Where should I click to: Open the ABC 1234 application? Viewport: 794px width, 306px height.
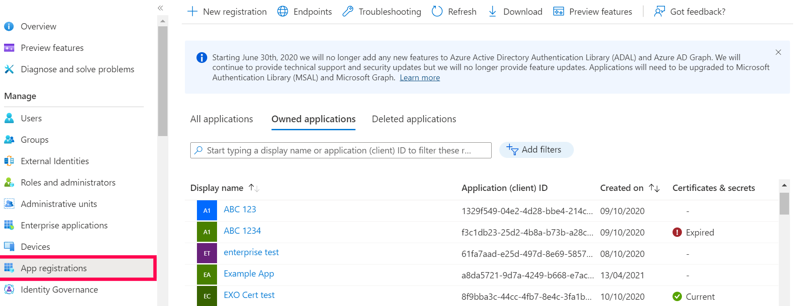pyautogui.click(x=242, y=231)
